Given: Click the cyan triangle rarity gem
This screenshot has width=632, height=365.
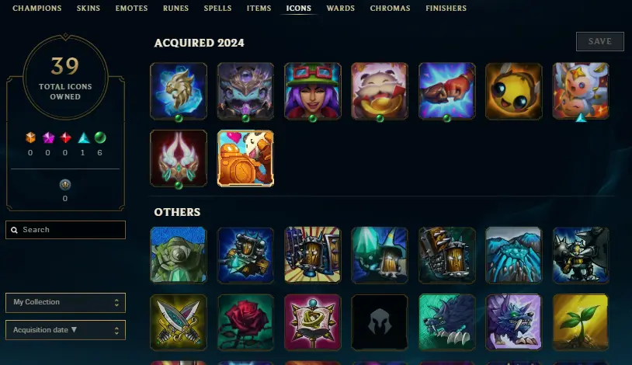Looking at the screenshot, I should (x=83, y=138).
